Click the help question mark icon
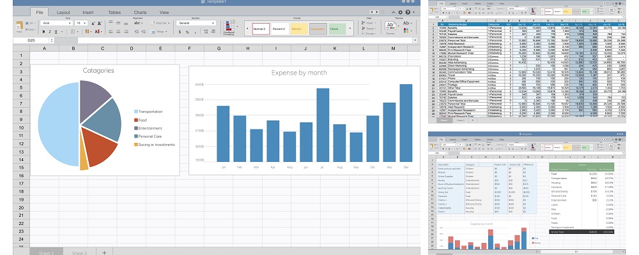 409,12
